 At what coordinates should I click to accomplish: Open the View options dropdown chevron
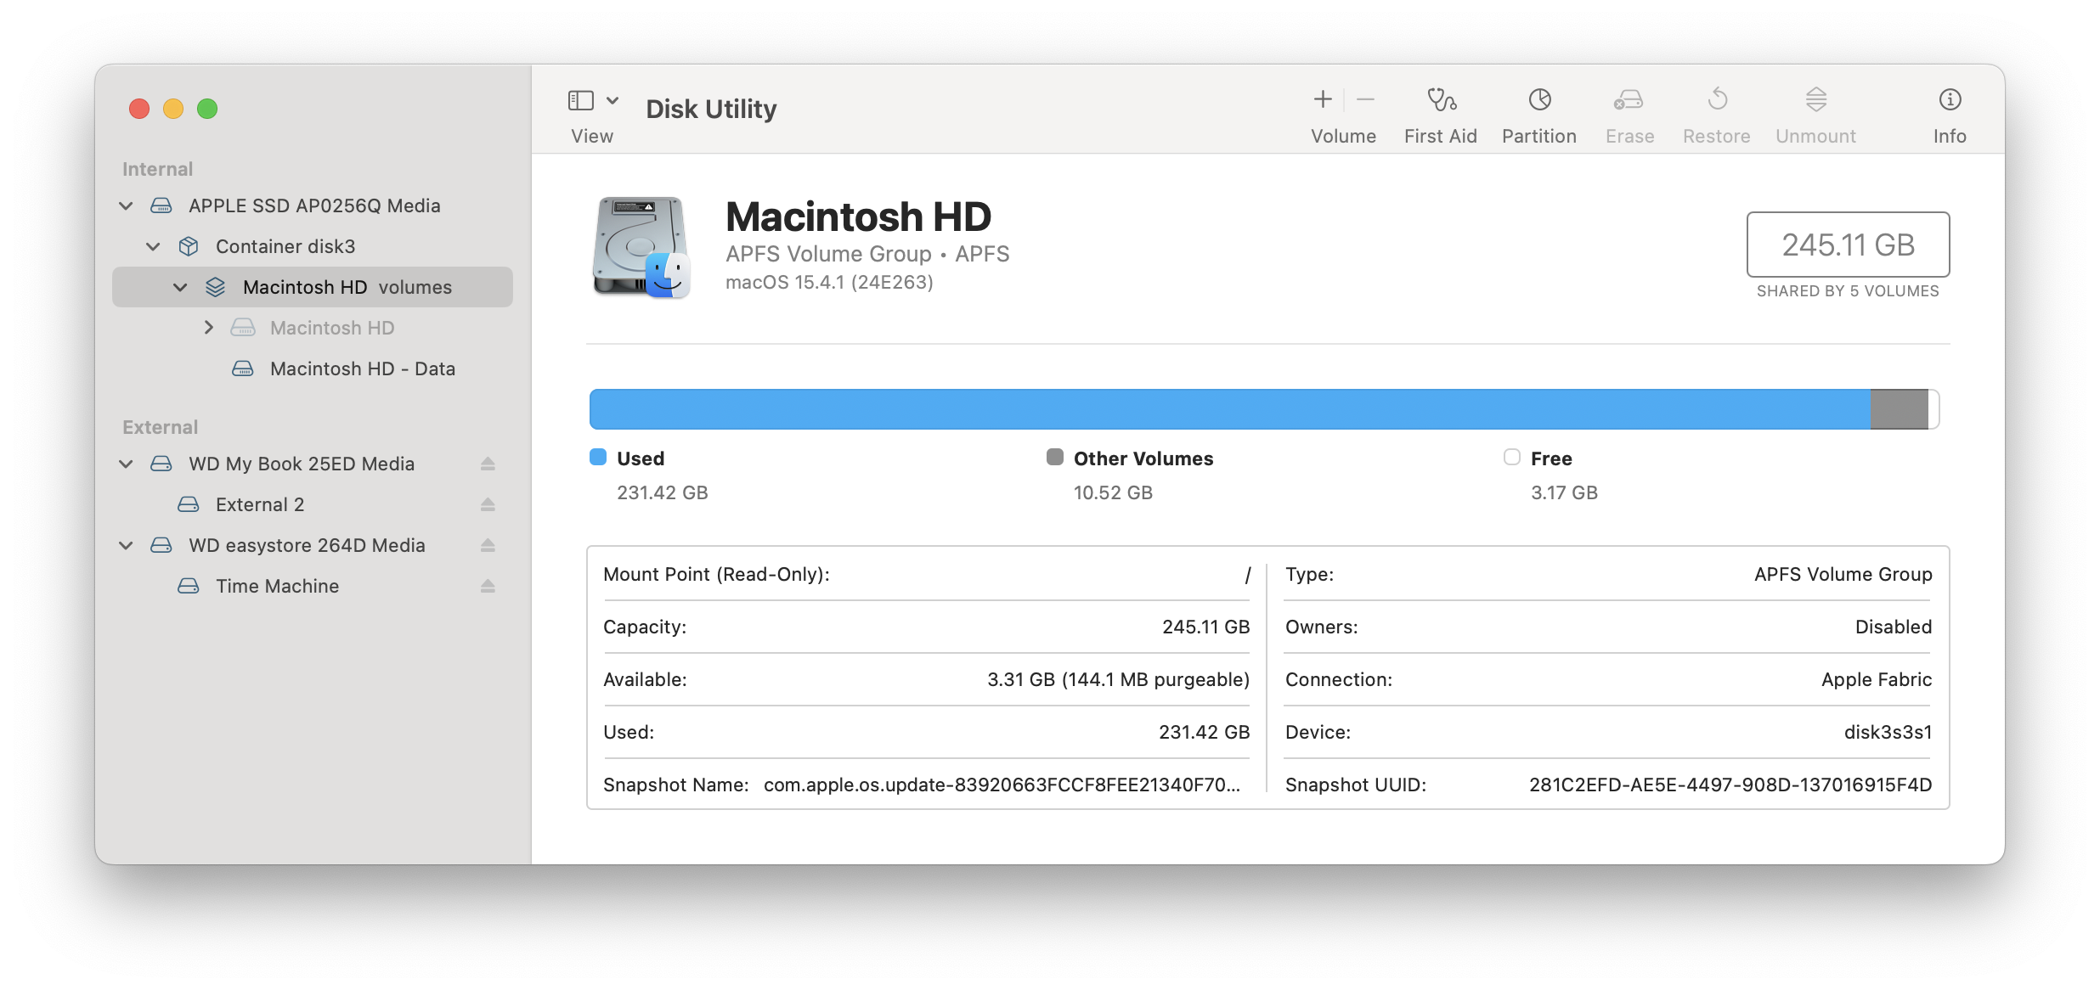tap(612, 101)
